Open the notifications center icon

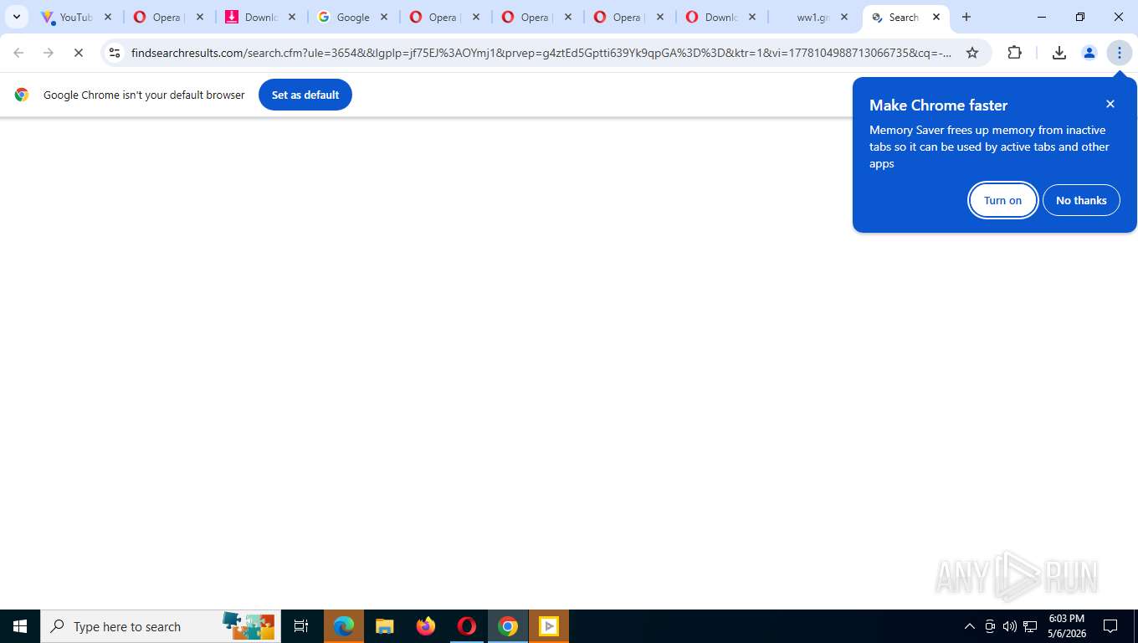point(1111,626)
